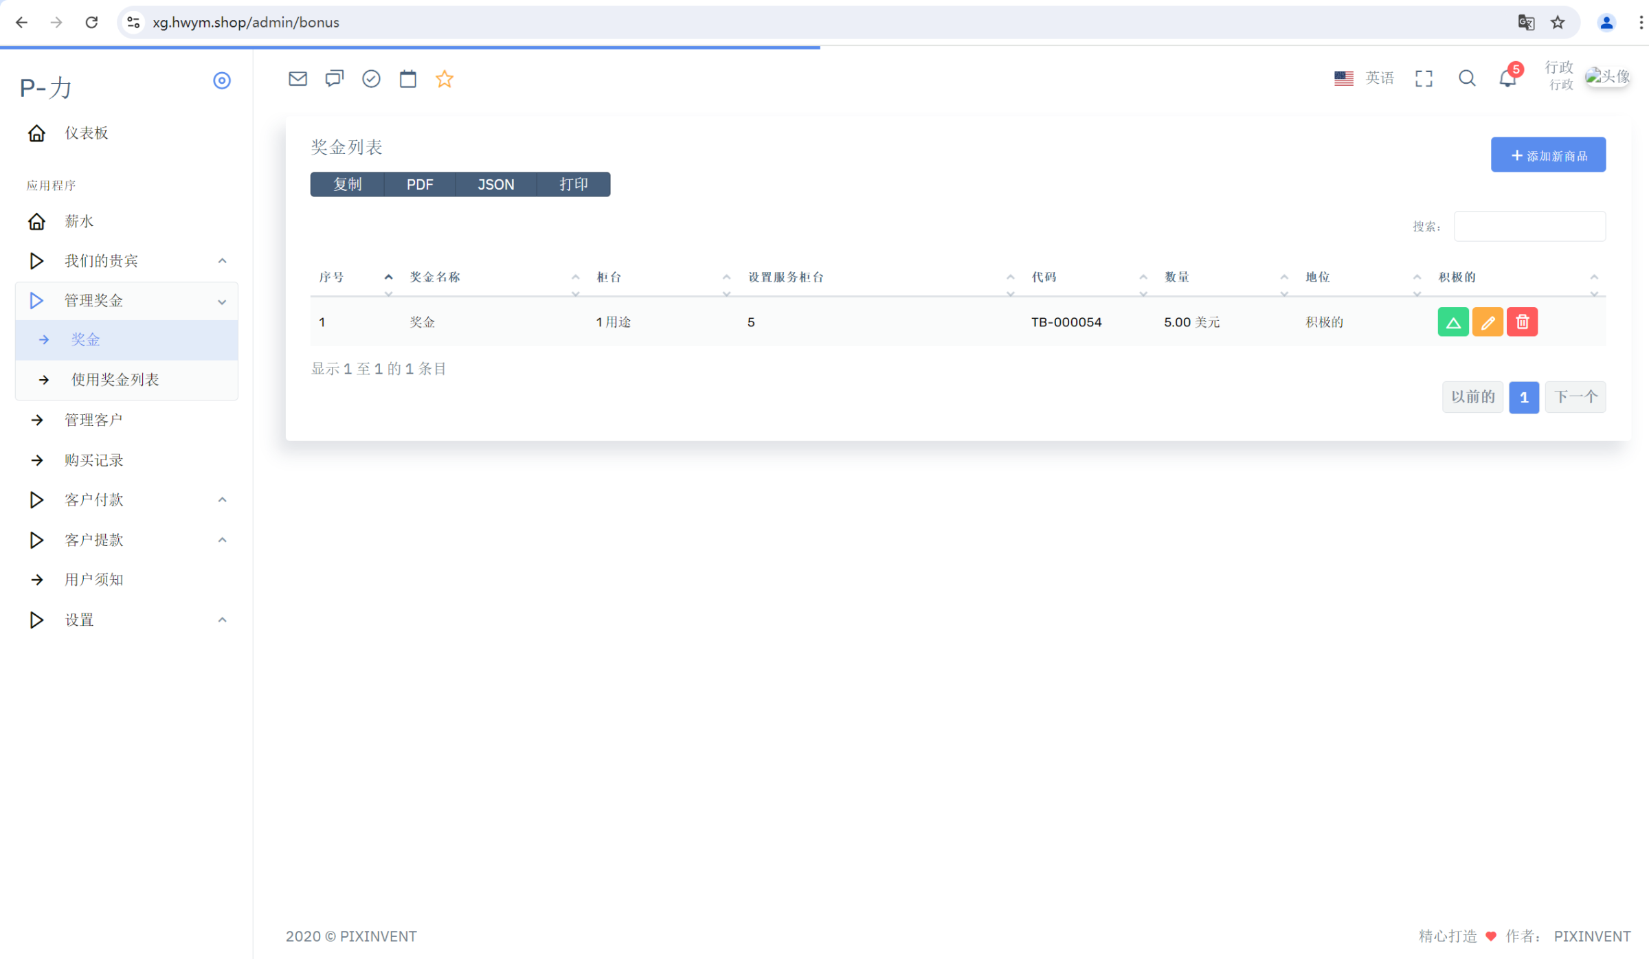Click the fullscreen expand icon
Screen dimensions: 1649x959
1424,78
